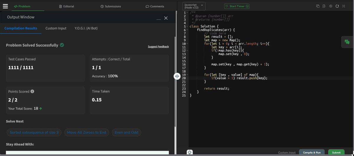This screenshot has height=156, width=354.
Task: Click the 'Stay Ahead With:' heading
Action: [20, 144]
